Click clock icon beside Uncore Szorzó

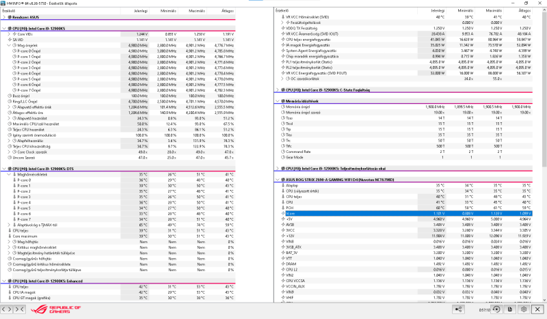10,158
